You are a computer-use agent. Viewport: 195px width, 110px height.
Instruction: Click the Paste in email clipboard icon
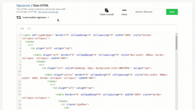point(107,10)
